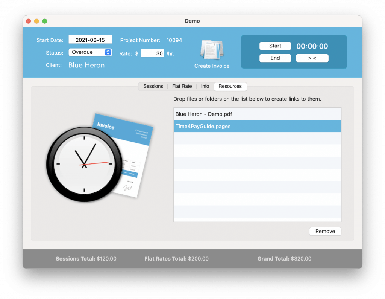This screenshot has width=385, height=299.
Task: Click the Sessions Total $120.00 entry
Action: [x=86, y=259]
